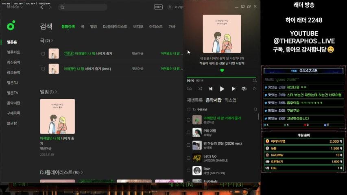Click the green Melon logo

pos(11,26)
